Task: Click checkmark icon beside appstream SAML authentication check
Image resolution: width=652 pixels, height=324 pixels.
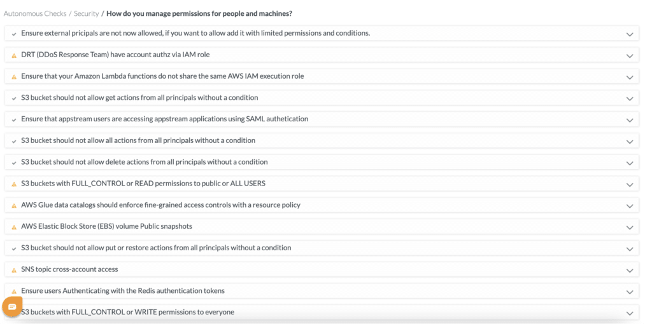Action: pyautogui.click(x=14, y=119)
